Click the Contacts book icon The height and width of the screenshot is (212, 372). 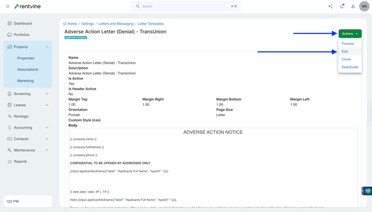click(x=10, y=139)
